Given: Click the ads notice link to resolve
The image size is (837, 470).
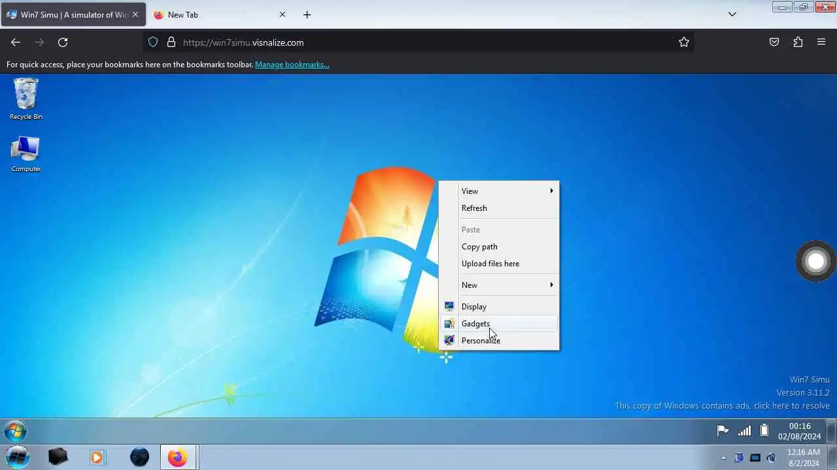Looking at the screenshot, I should (722, 405).
